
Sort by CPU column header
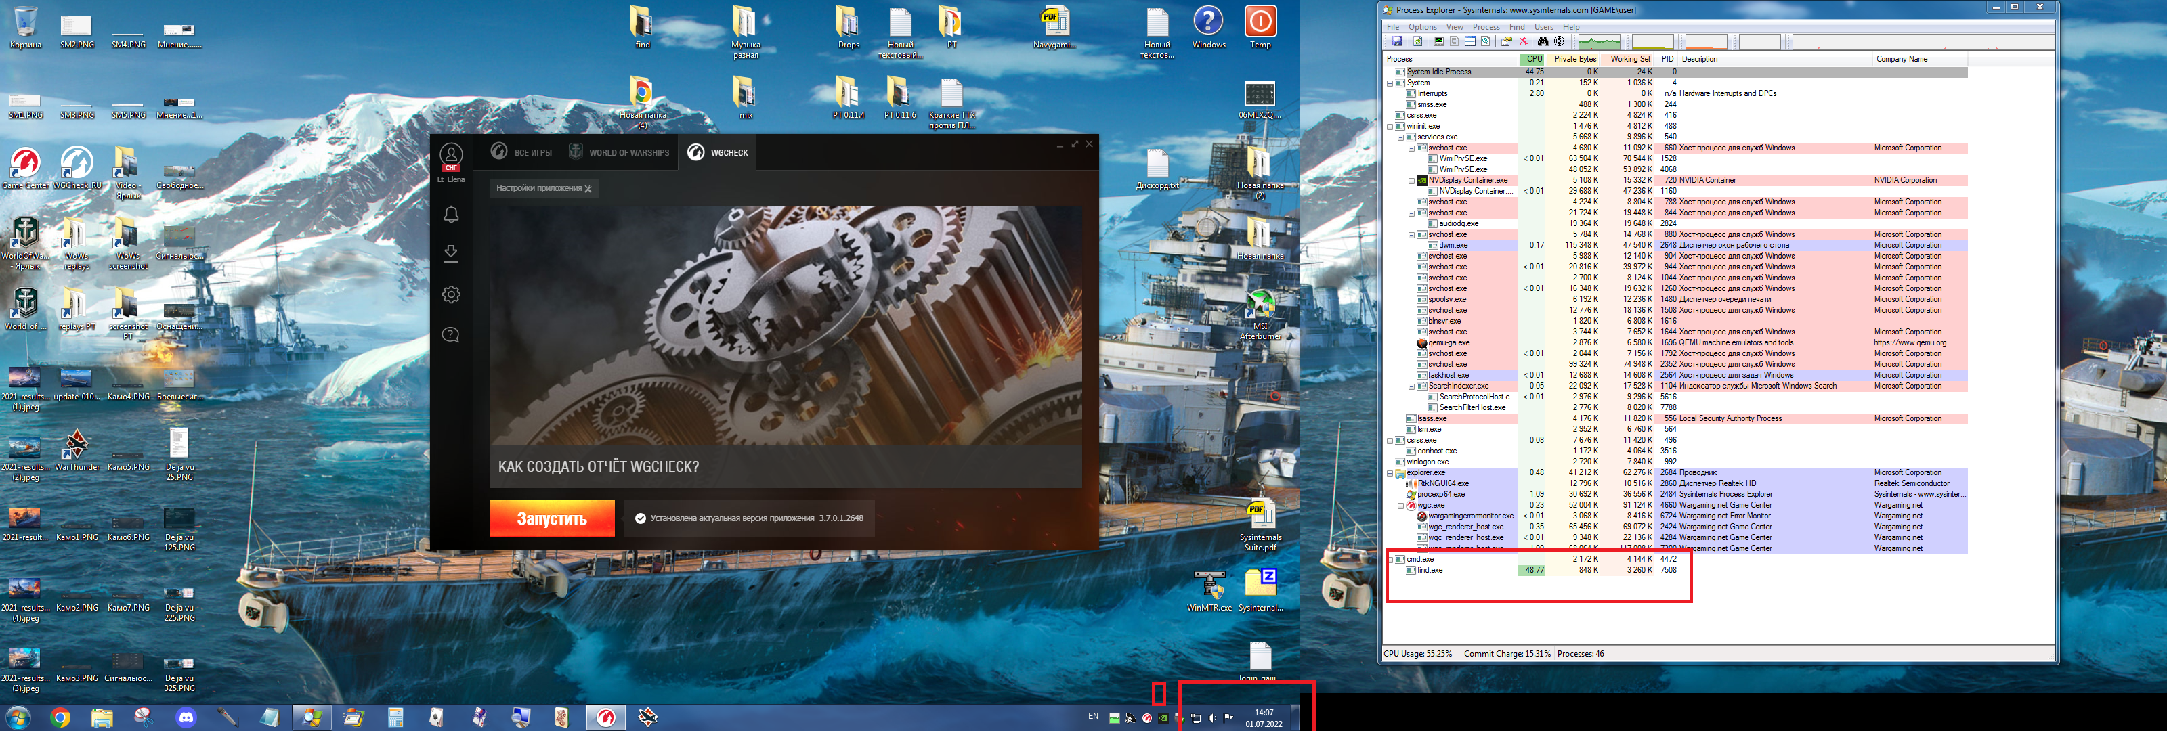click(1531, 59)
